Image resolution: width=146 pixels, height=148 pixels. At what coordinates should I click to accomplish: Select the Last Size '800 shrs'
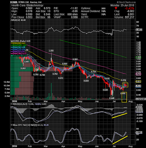[72, 14]
